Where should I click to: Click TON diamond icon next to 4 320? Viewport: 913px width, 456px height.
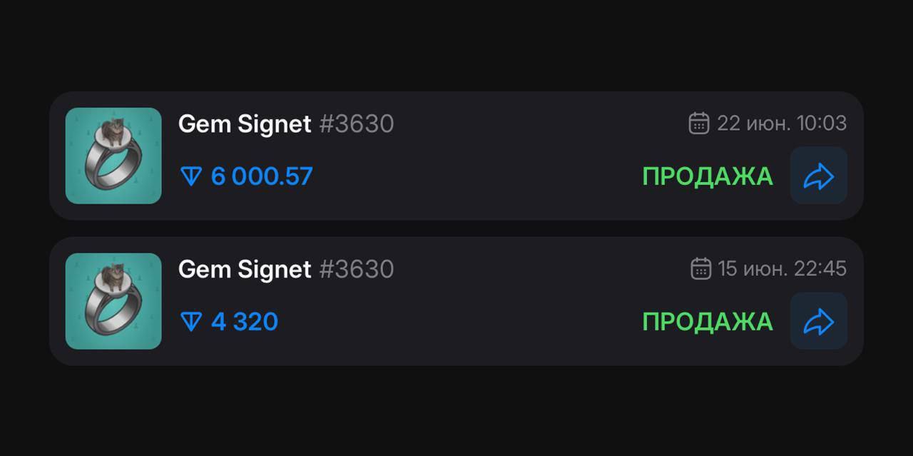click(x=191, y=322)
